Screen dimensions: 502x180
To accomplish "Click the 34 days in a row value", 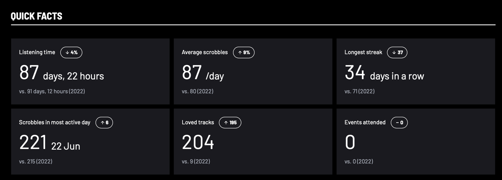I will click(384, 73).
